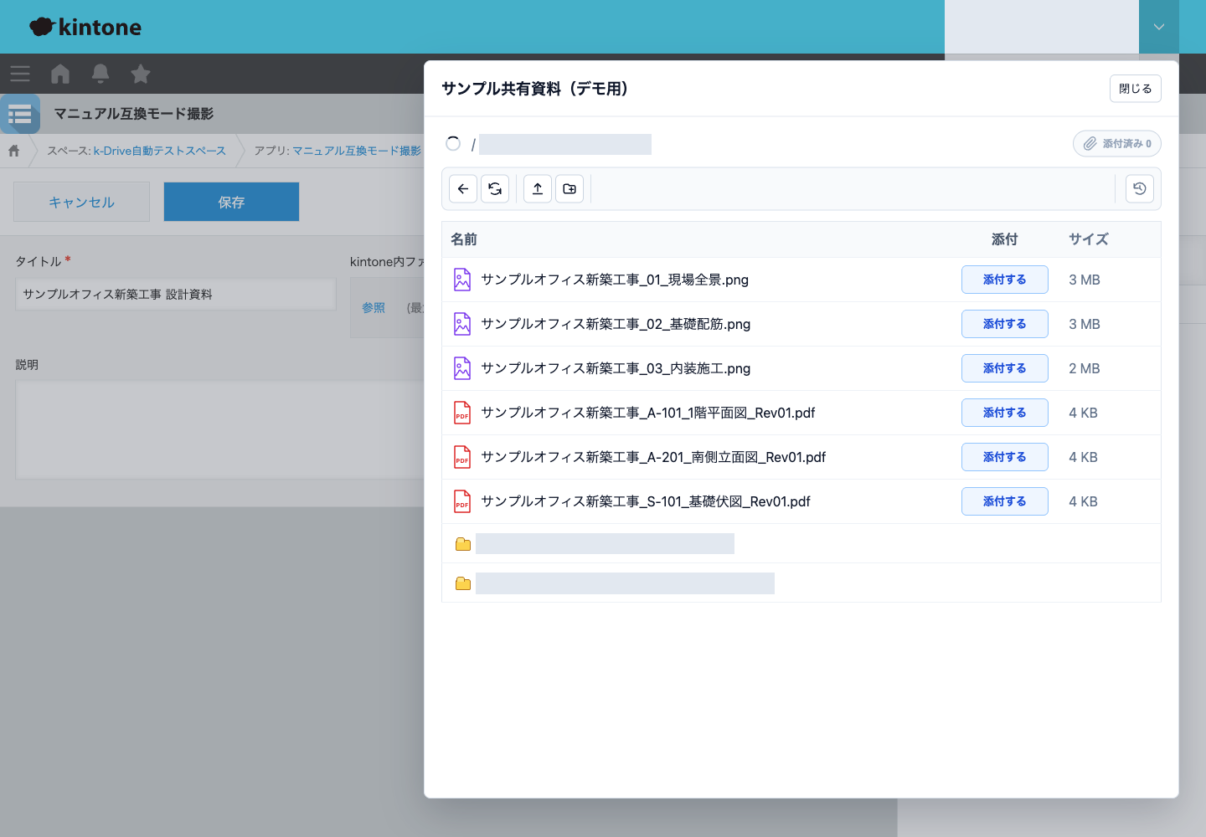Click PDF icon of S-101_基礎伏図_Rev01.pdf
This screenshot has height=837, width=1206.
pyautogui.click(x=462, y=501)
